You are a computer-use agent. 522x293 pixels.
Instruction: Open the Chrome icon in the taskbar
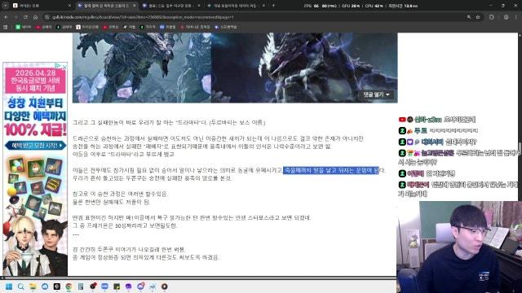[x=69, y=286]
